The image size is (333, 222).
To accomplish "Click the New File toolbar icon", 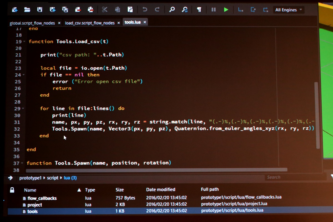I will [14, 10].
